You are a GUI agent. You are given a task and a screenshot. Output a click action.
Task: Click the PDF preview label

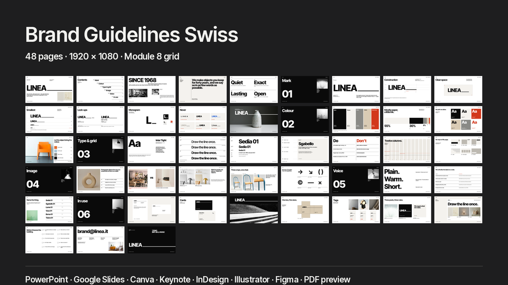[x=327, y=280]
